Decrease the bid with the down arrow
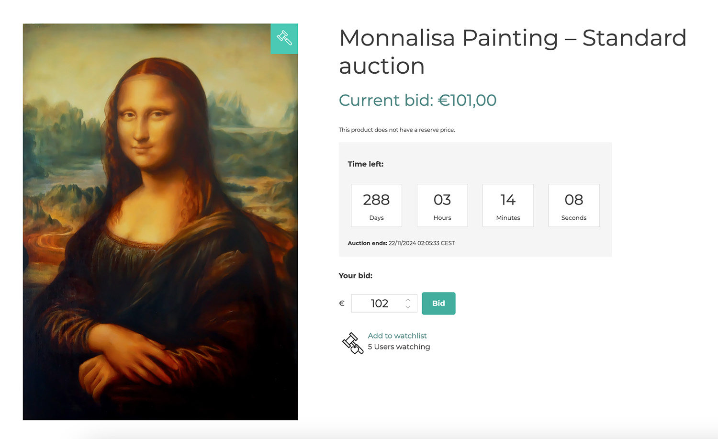Viewport: 718px width, 439px height. (408, 307)
